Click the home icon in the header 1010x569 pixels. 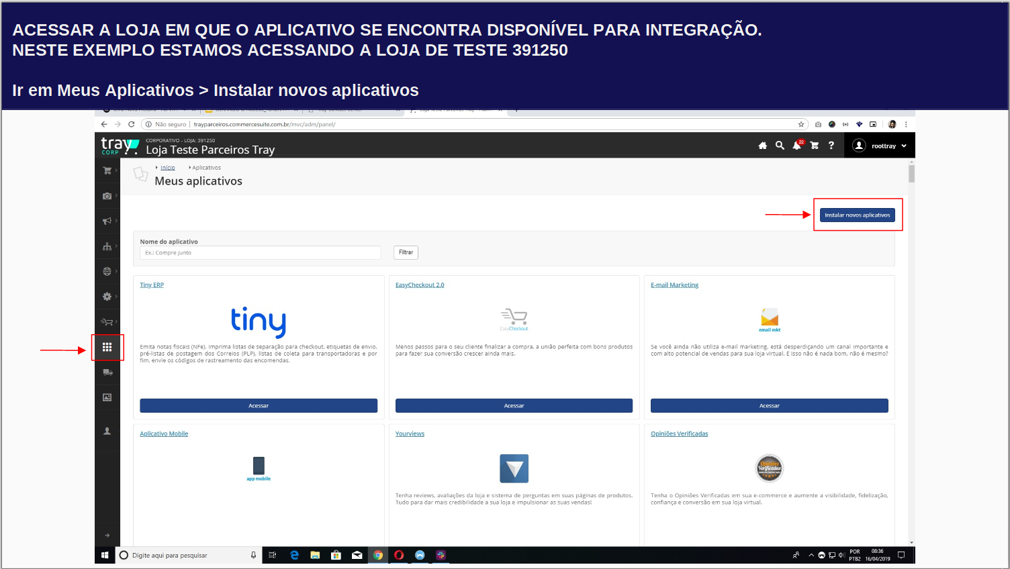(x=762, y=146)
